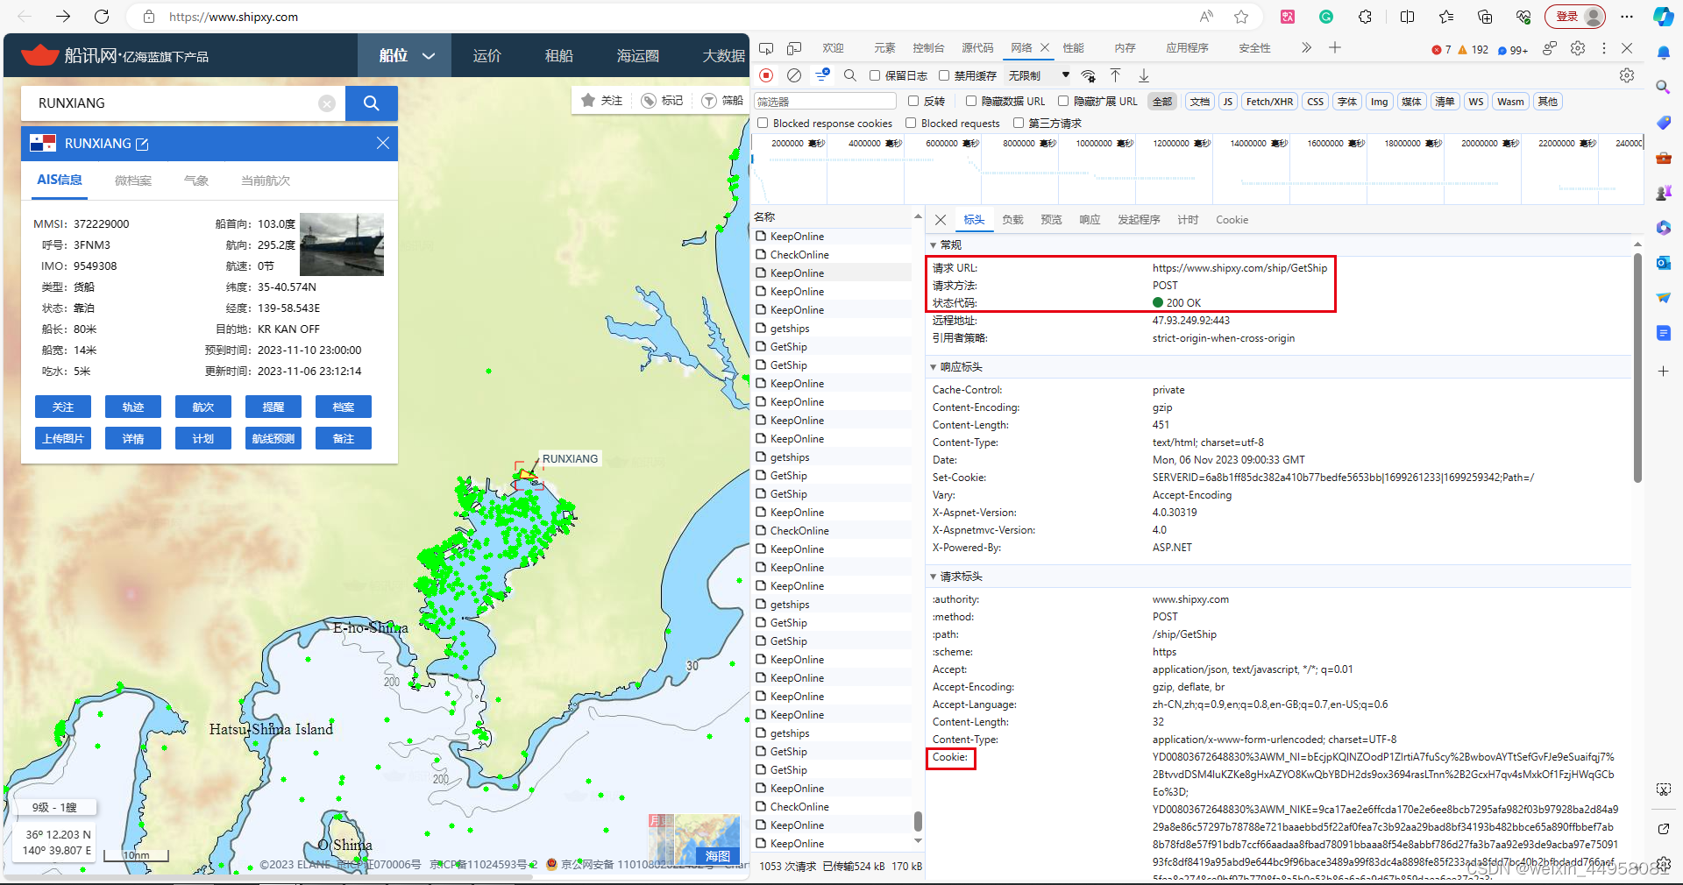
Task: Enable the 隐藏扩展 URL checkbox
Action: pos(1063,102)
